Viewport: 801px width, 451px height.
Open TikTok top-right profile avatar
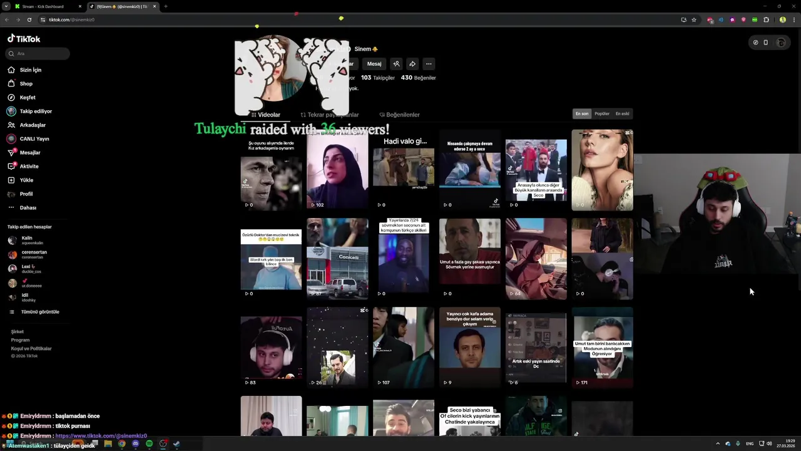coord(781,43)
